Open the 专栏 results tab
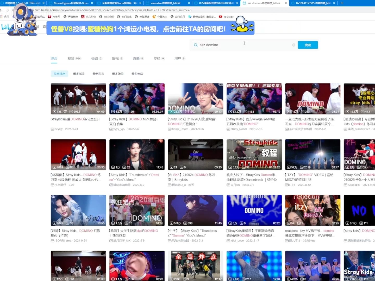This screenshot has height=281, width=375. coord(159,58)
